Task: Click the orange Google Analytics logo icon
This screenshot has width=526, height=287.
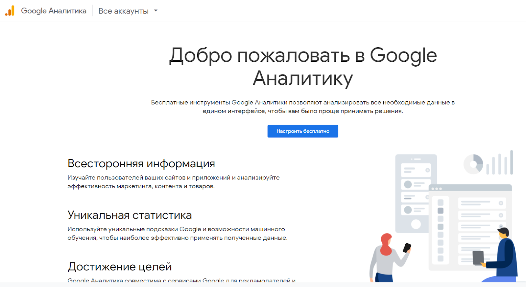Action: coord(10,11)
